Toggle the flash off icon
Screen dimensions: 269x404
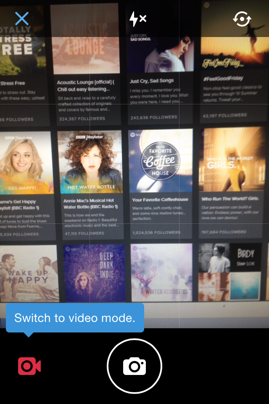[138, 19]
